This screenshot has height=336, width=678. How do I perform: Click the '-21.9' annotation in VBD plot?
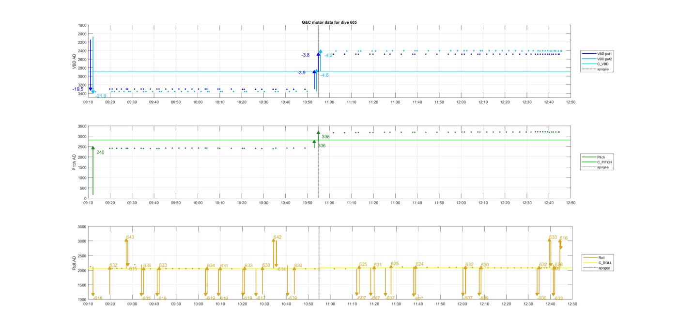tap(101, 96)
